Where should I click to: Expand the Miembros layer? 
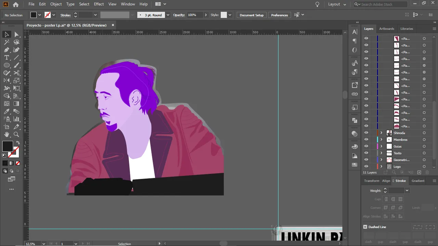tap(381, 140)
